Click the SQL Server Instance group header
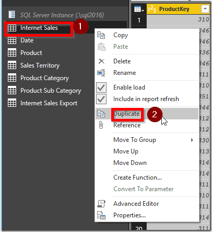Screen dimensions: 212x232 62,15
